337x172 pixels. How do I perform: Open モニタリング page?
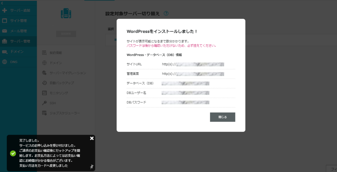[x=59, y=93]
